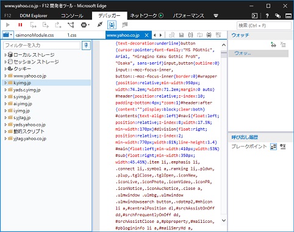
Task: Click the フィルターを入力 filter field
Action: click(x=41, y=45)
